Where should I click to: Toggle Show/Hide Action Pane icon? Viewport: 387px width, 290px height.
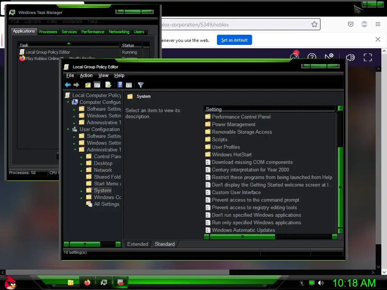pyautogui.click(x=129, y=85)
